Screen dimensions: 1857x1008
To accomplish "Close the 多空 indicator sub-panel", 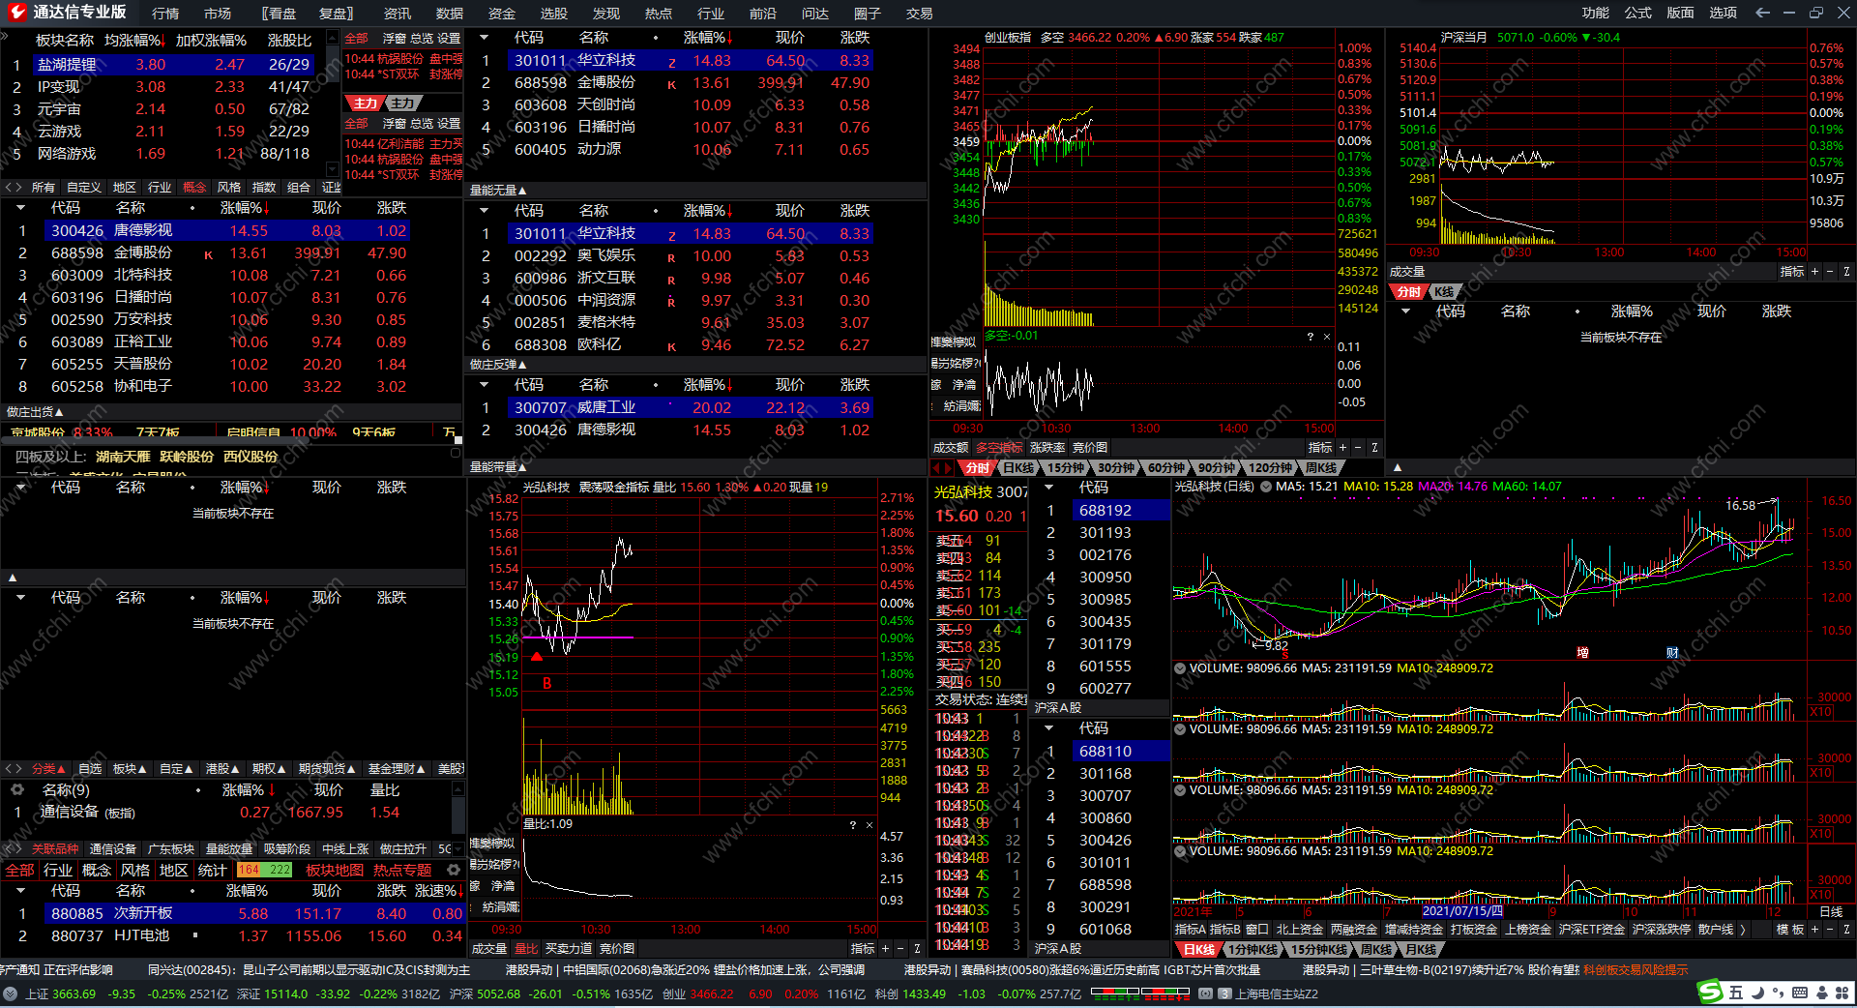I will point(1326,337).
